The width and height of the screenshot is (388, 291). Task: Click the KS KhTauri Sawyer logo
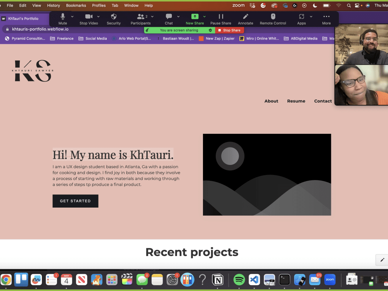click(x=33, y=71)
